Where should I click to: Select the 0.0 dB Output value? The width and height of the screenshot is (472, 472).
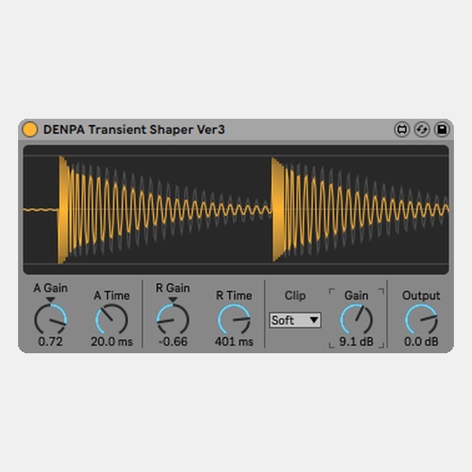tap(421, 341)
